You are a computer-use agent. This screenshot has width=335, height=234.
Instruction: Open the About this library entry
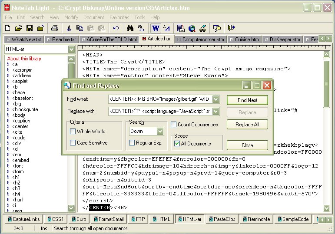pyautogui.click(x=24, y=59)
